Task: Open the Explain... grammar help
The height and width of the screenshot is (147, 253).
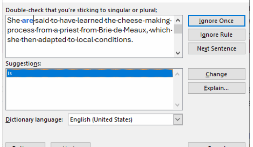Action: click(x=216, y=88)
